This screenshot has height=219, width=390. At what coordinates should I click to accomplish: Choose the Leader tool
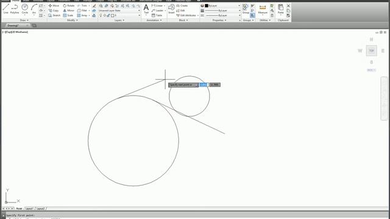pyautogui.click(x=157, y=10)
